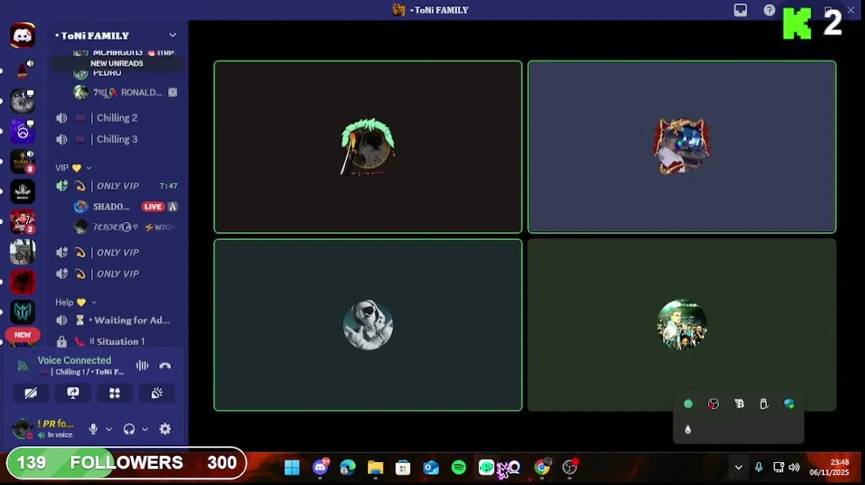
Task: Open Microsoft Store from the taskbar
Action: coord(403,467)
